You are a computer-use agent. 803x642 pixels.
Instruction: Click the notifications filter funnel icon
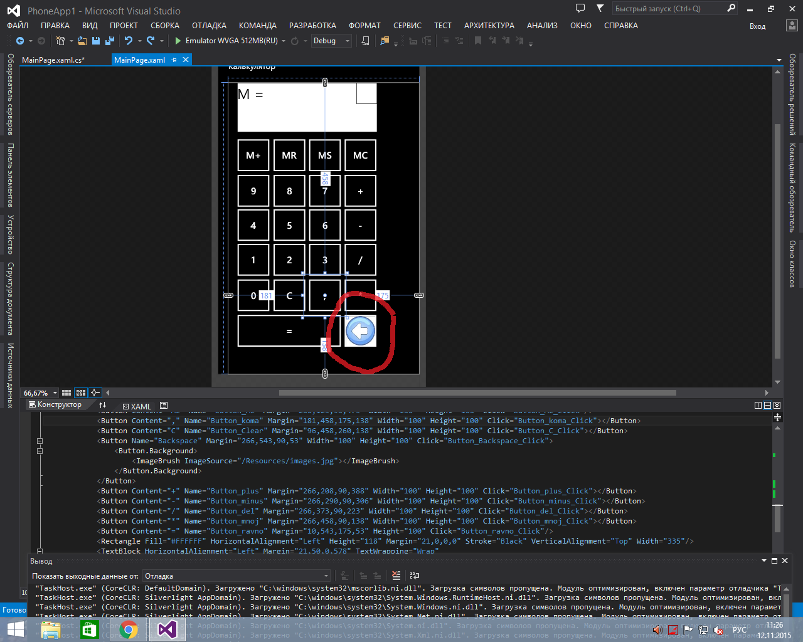point(600,8)
